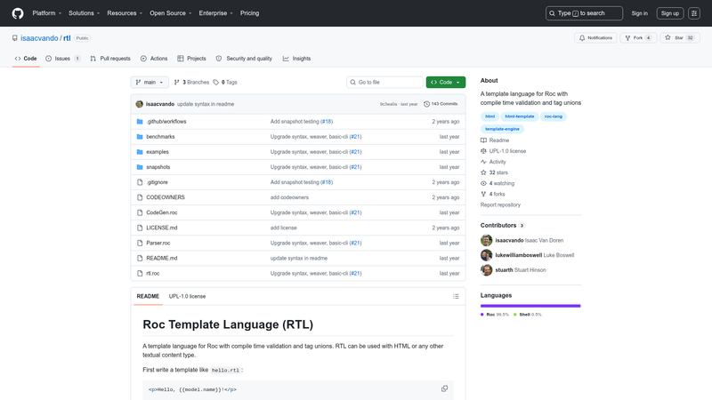Open README.md file in list
Screen dimensions: 712x400
click(x=162, y=258)
